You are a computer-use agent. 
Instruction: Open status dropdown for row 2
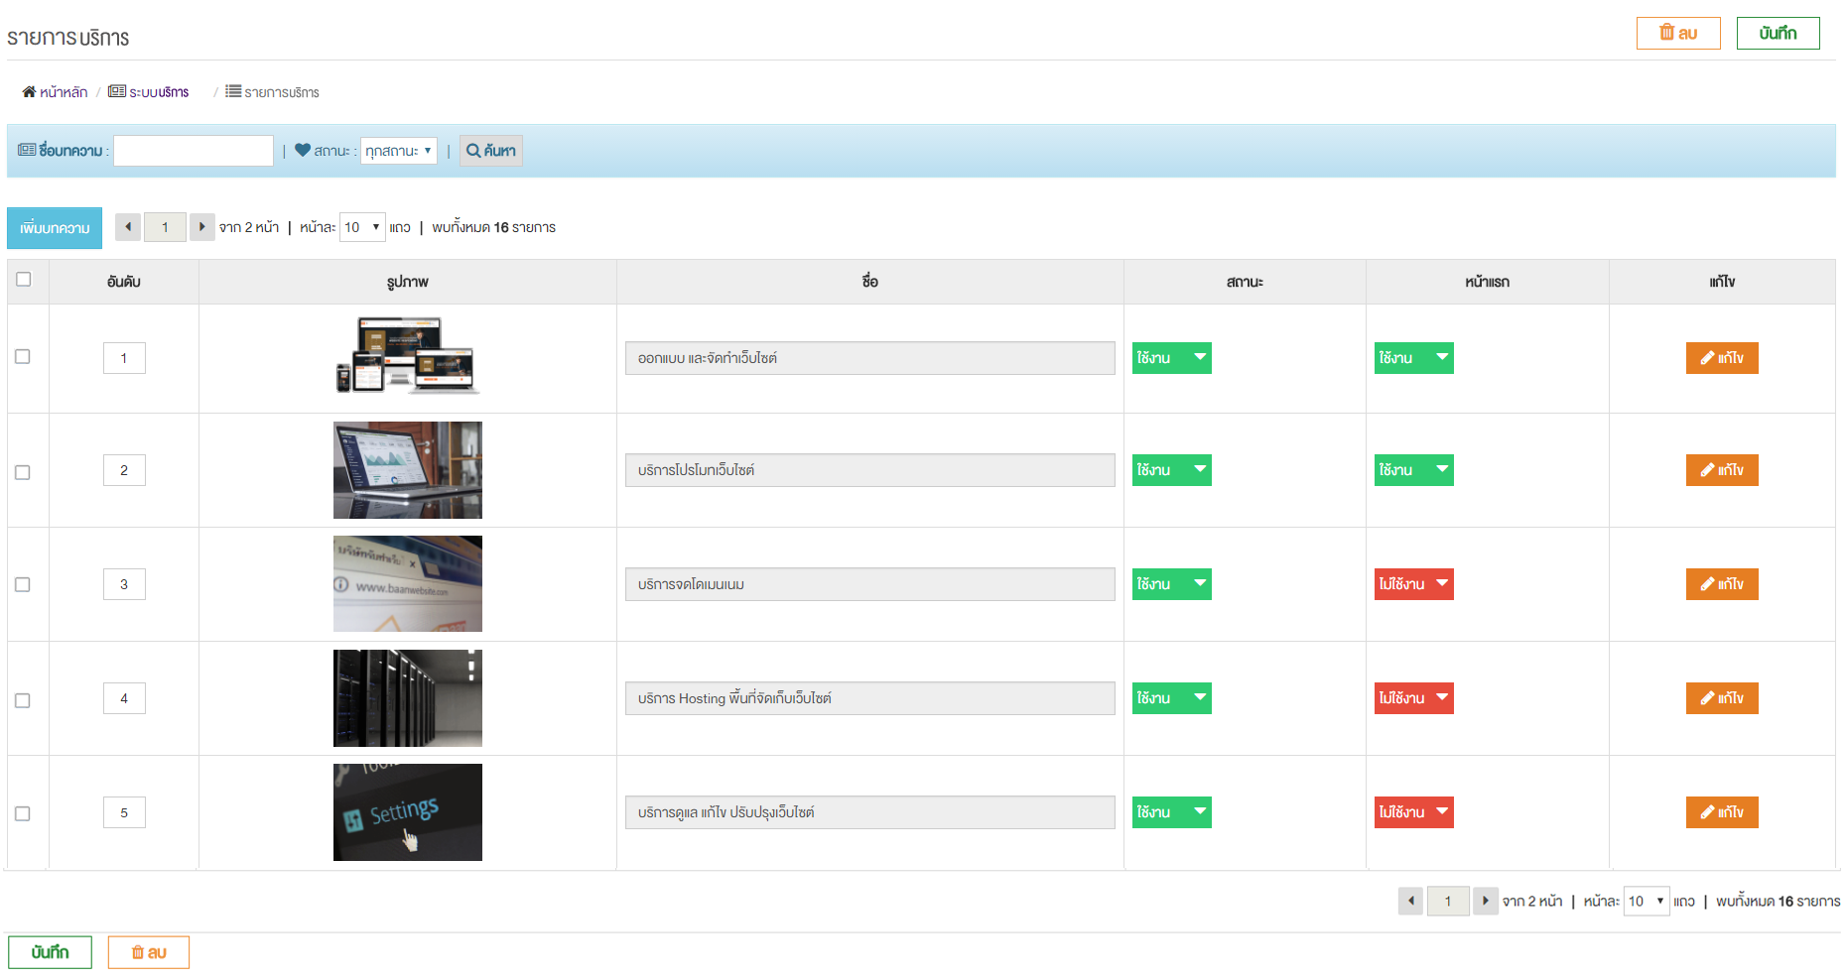(x=1172, y=470)
